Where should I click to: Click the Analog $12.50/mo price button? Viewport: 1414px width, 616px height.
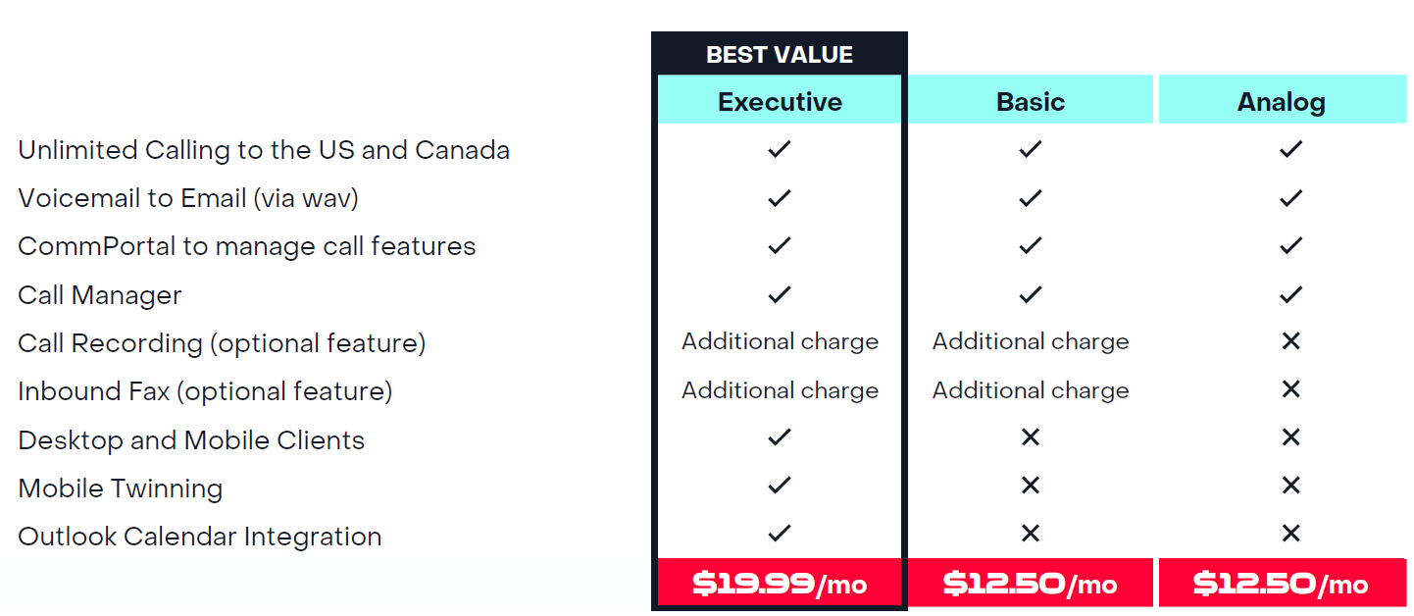pos(1282,584)
